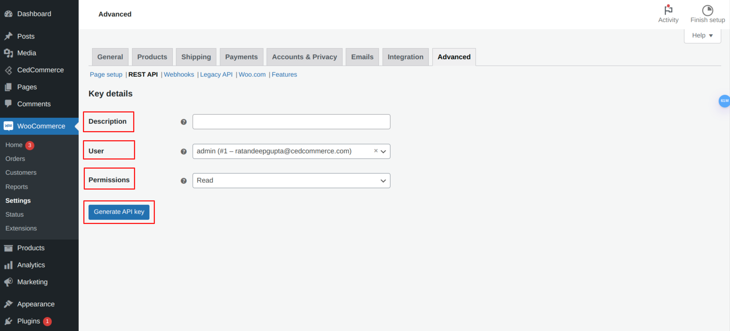Open Analytics in the sidebar
Image resolution: width=730 pixels, height=331 pixels.
tap(31, 265)
